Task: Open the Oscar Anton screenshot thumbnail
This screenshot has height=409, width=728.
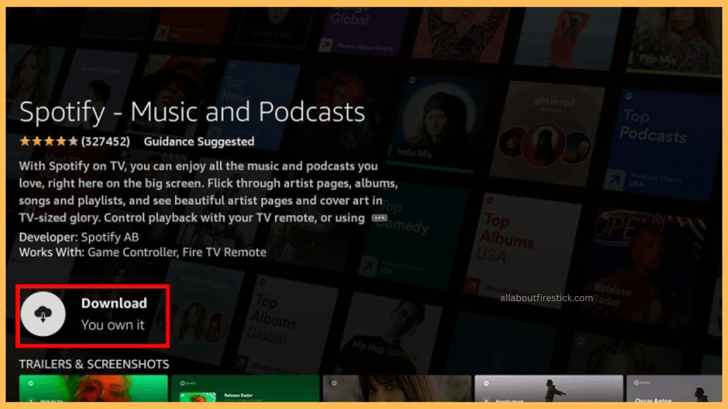Action: pos(673,388)
